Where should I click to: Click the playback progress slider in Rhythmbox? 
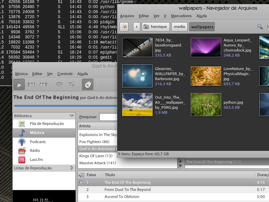[66, 106]
